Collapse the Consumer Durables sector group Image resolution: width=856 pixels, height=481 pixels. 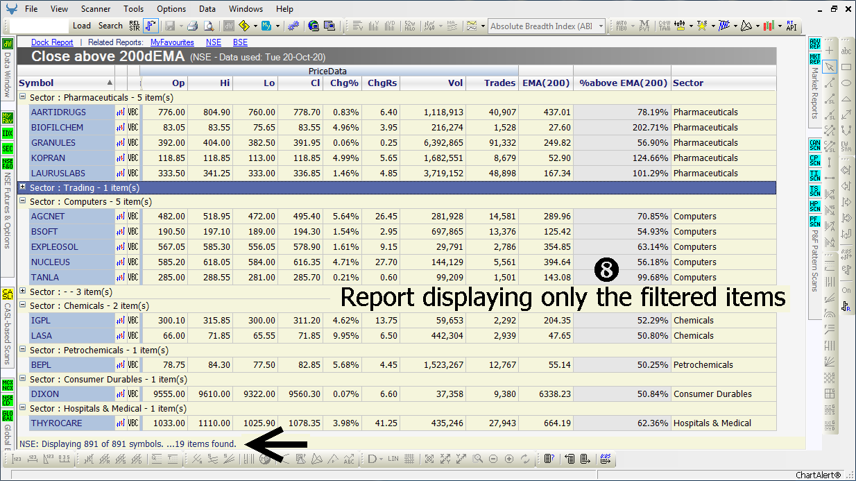pos(23,380)
